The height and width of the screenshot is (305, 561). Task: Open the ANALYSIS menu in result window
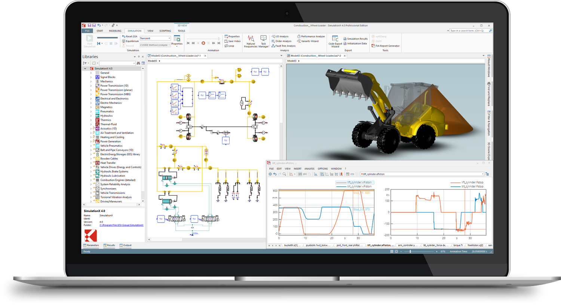point(309,169)
